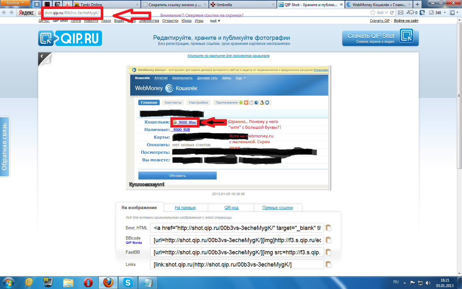Open Skype from the taskbar
Image resolution: width=462 pixels, height=289 pixels.
[x=128, y=283]
